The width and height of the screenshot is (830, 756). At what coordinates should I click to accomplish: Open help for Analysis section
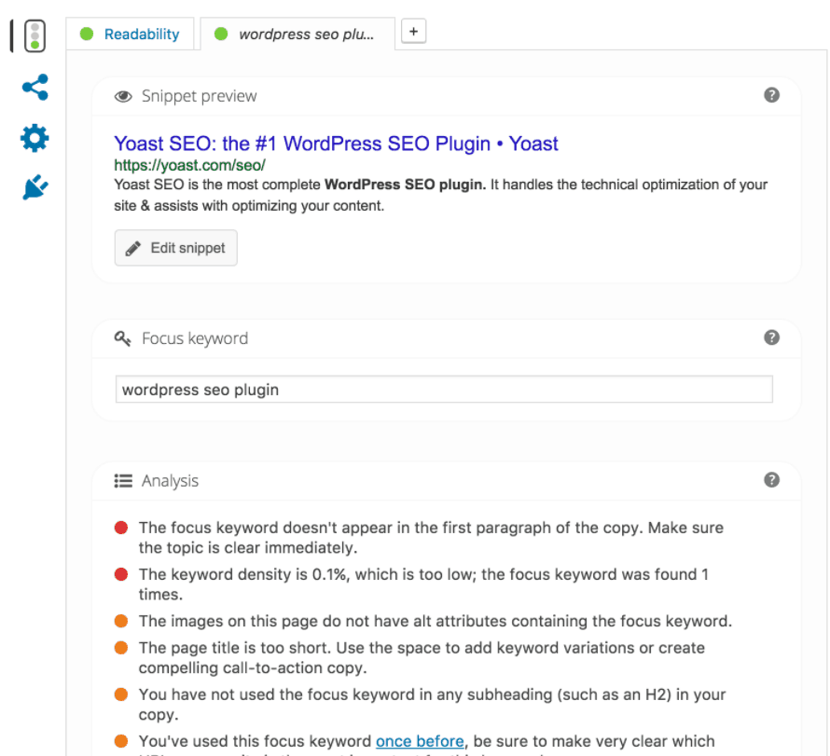(771, 480)
